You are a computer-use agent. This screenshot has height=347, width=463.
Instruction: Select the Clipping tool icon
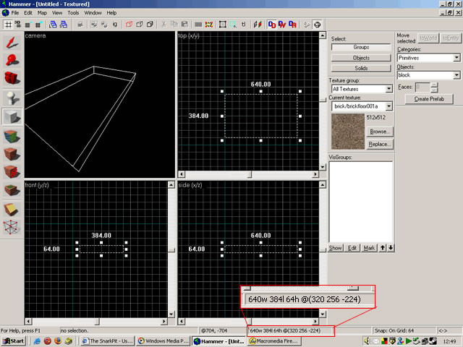[x=12, y=210]
